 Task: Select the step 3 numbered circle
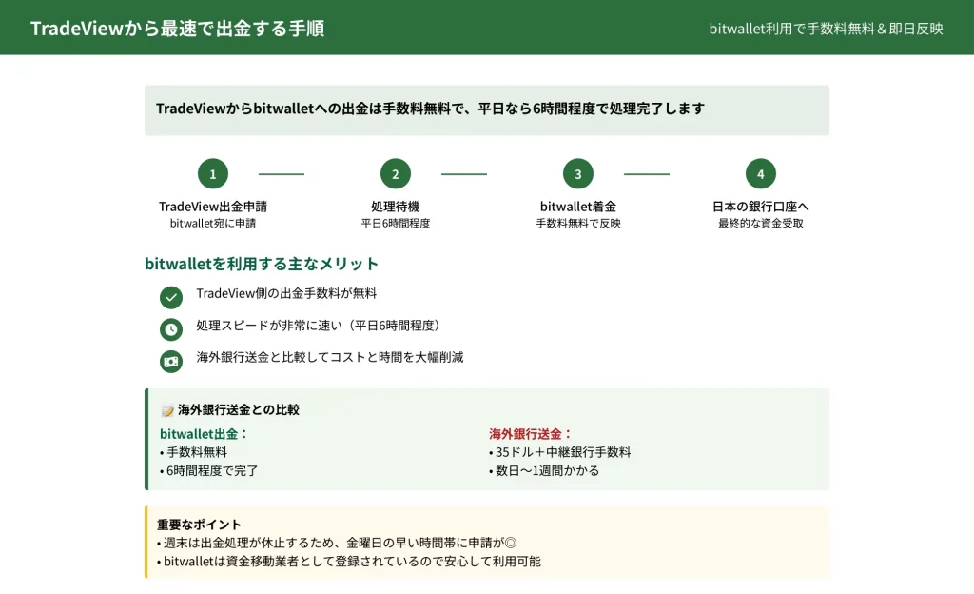point(578,174)
